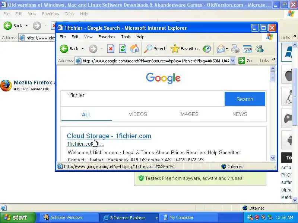The width and height of the screenshot is (298, 223).
Task: Click the search box containing 1fichier
Action: point(143,98)
